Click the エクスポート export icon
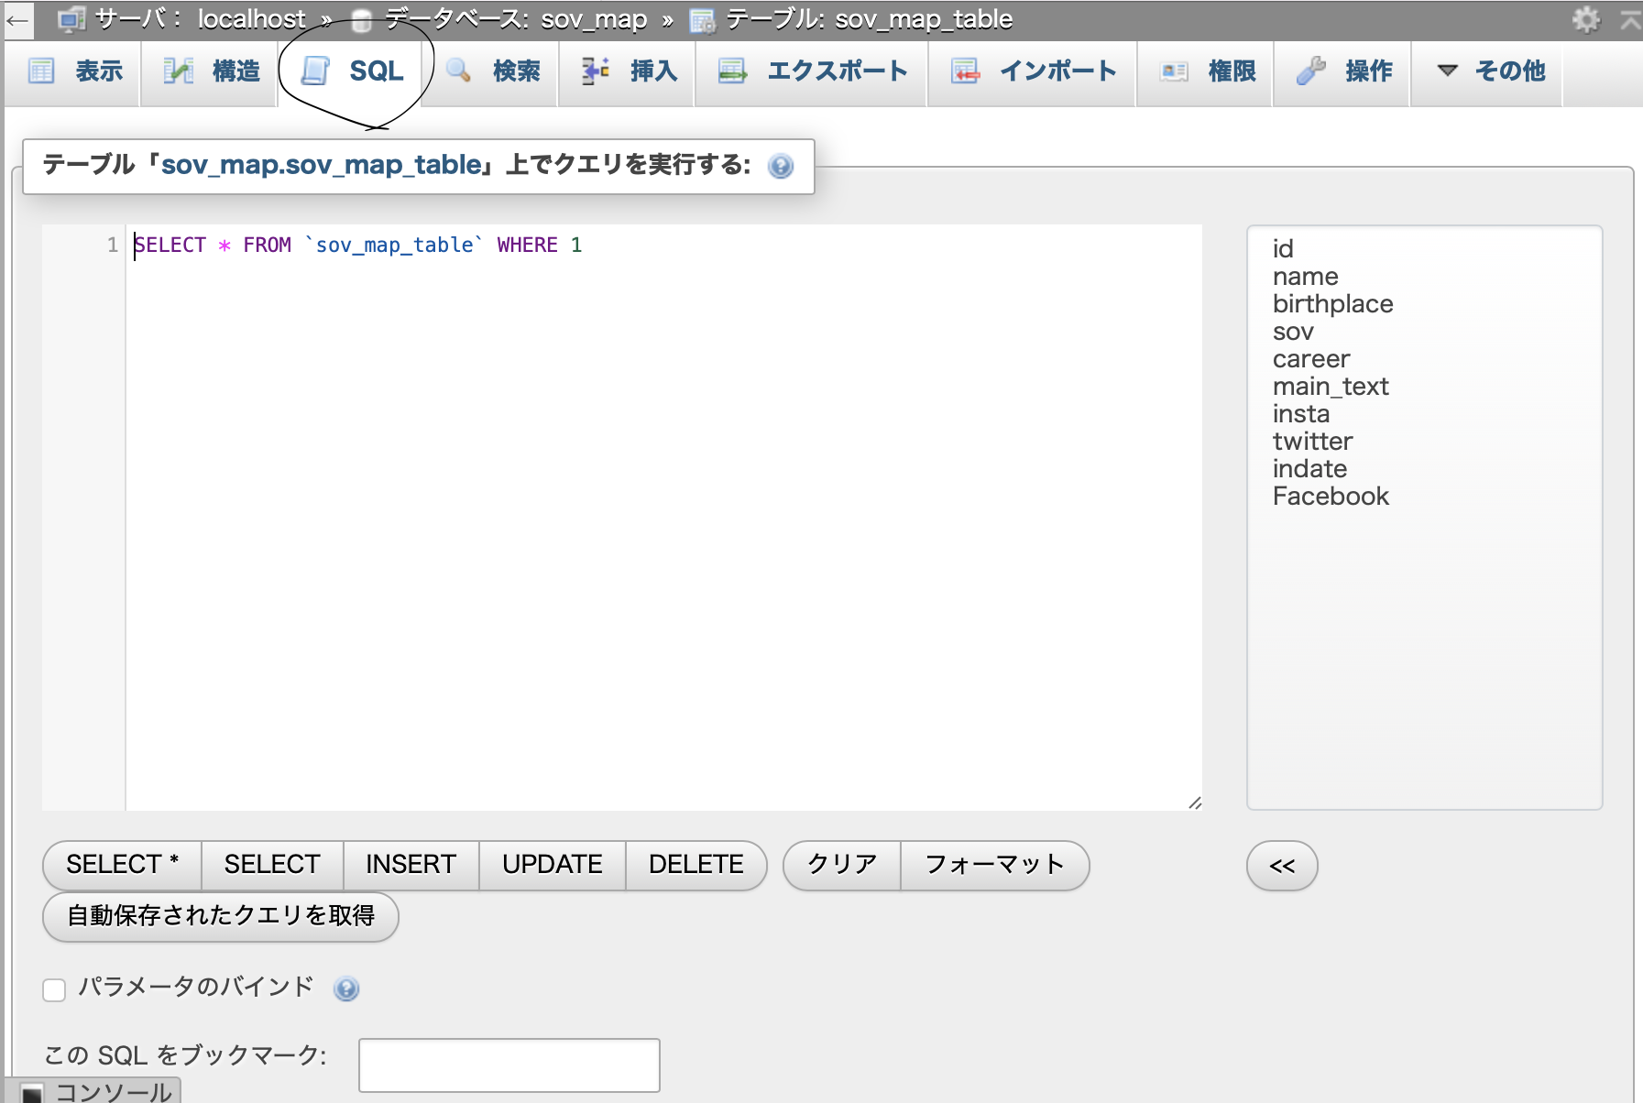Viewport: 1643px width, 1103px height. 730,71
